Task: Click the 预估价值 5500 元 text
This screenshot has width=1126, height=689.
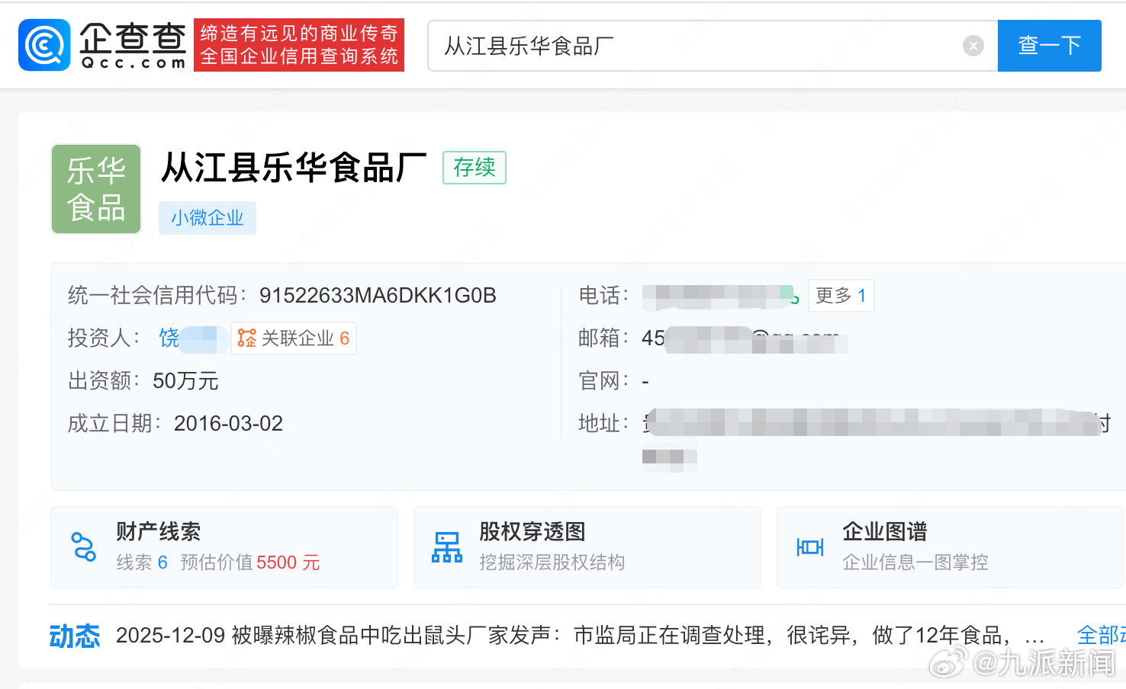Action: click(x=250, y=562)
